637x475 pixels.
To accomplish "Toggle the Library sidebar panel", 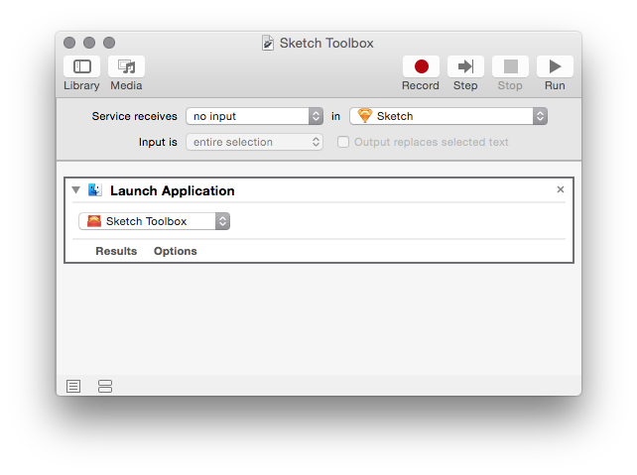I will [81, 66].
